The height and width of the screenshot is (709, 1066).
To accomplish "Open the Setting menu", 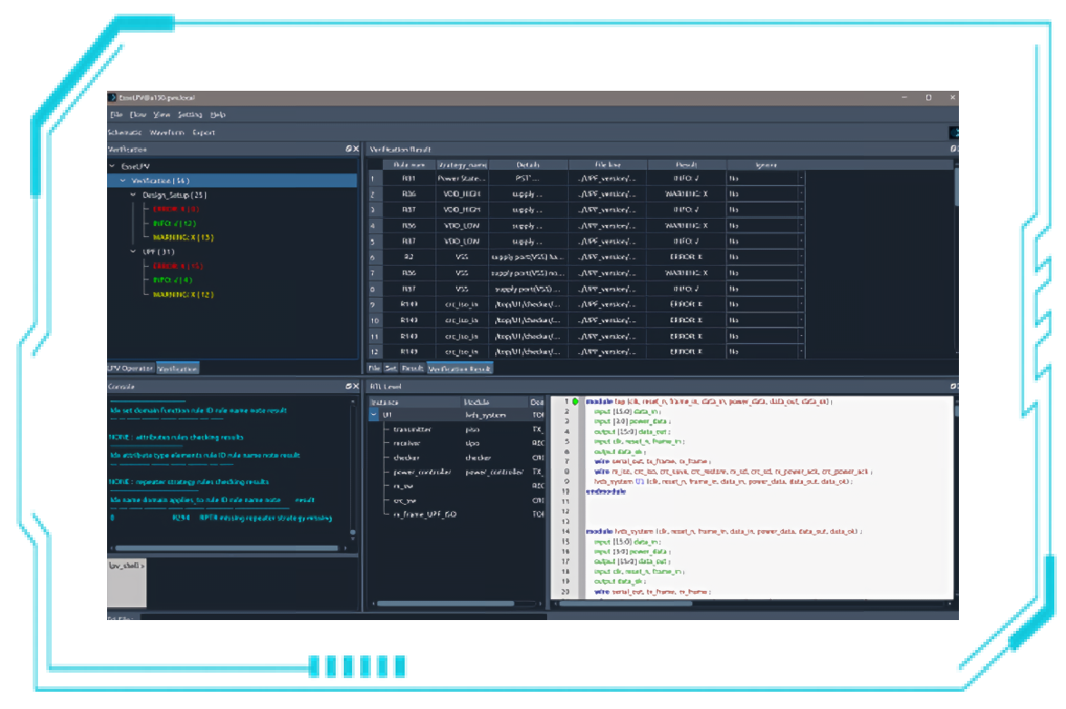I will click(190, 115).
